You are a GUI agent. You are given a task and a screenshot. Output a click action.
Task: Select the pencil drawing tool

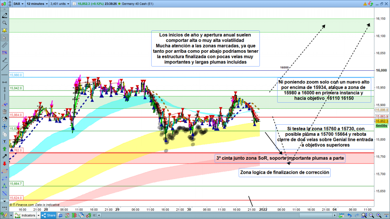coord(5,16)
